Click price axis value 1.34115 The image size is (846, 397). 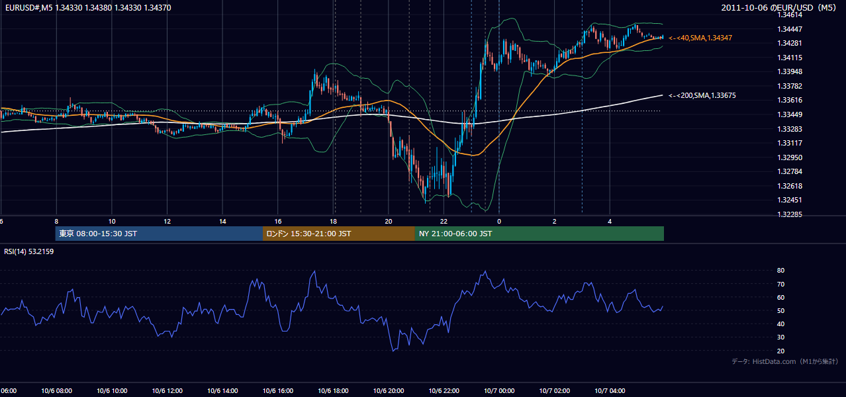click(790, 58)
